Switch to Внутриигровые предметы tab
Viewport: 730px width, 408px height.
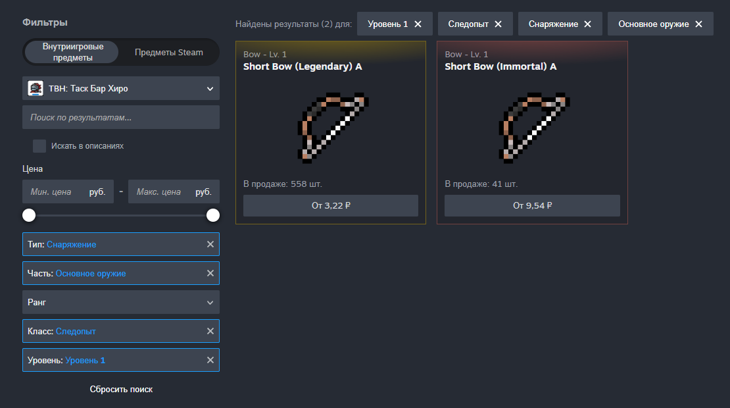click(72, 52)
